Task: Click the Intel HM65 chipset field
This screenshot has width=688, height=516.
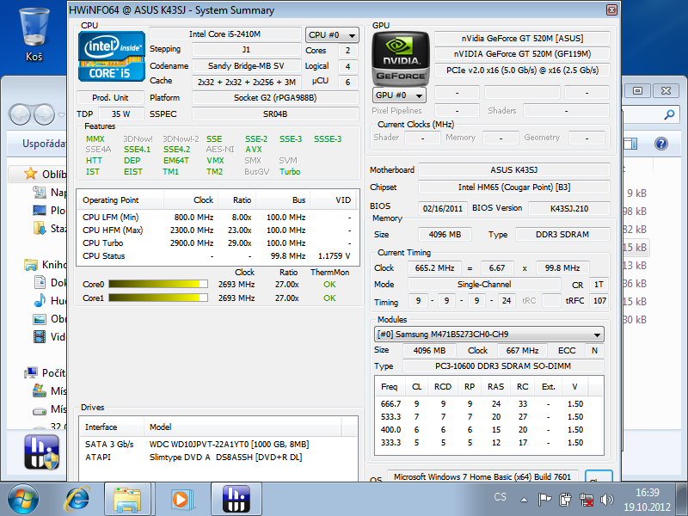Action: point(514,187)
